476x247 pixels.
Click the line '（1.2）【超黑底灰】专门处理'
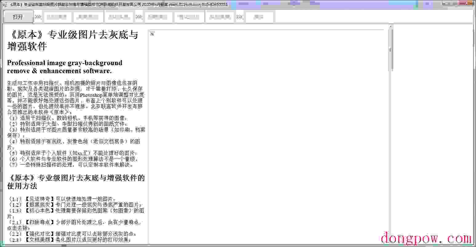click(x=74, y=205)
